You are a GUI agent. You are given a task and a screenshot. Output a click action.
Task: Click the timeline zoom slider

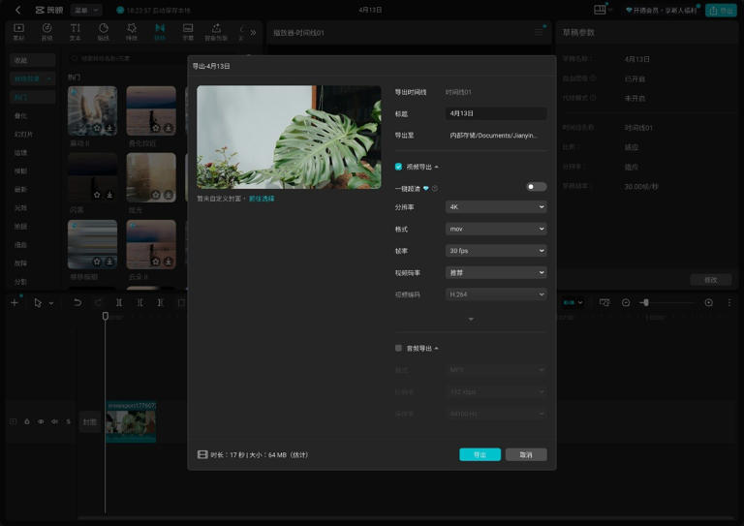(668, 303)
